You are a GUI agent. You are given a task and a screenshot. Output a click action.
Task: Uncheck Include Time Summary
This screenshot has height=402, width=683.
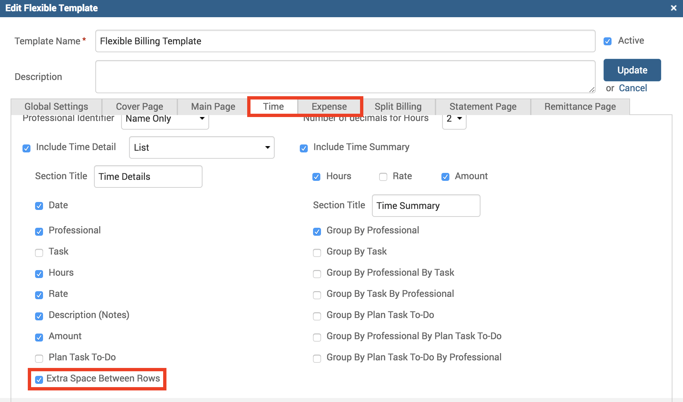click(304, 148)
